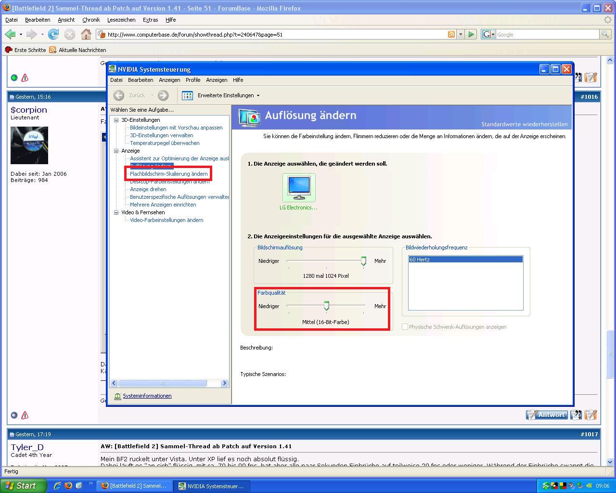Click quick reply icon beside Antwort button
The image size is (616, 493).
click(x=591, y=415)
